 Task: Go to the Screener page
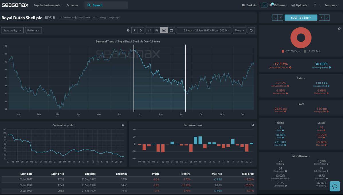point(72,5)
